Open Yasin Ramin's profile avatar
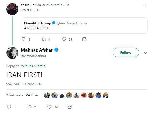156x115 pixels. 12,9
